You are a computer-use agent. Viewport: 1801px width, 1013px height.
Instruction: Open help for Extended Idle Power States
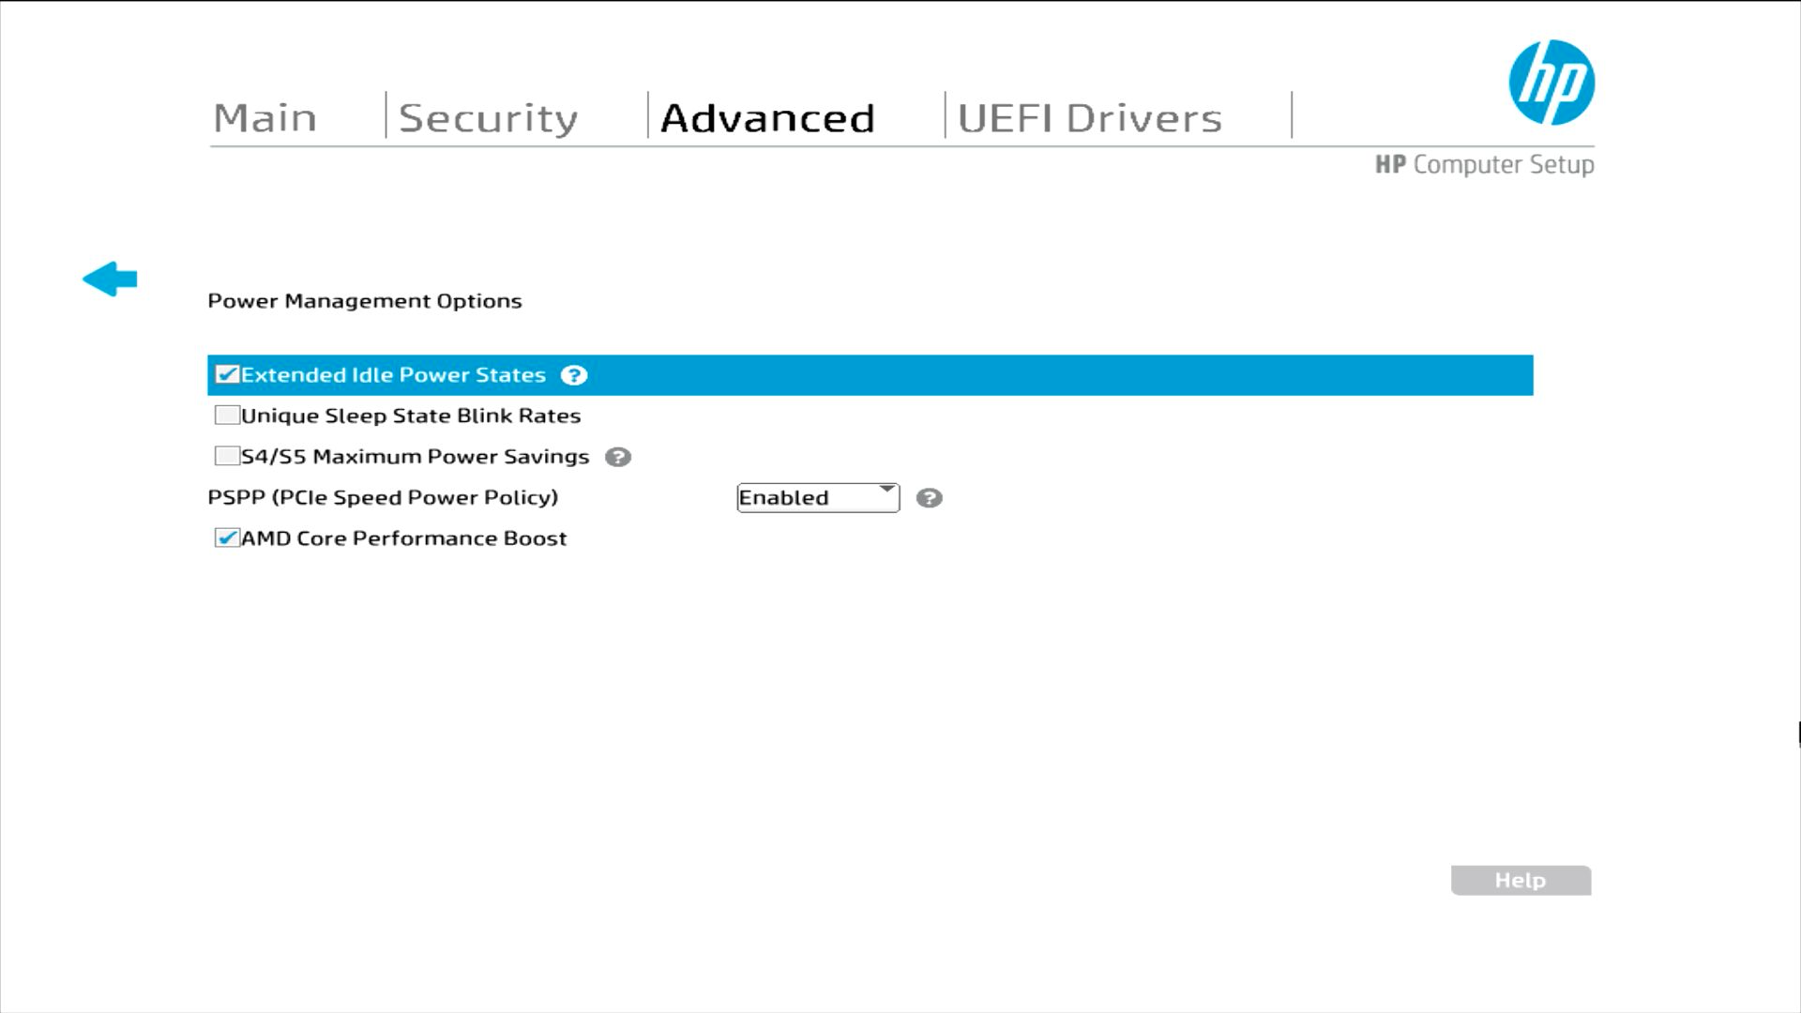pos(573,375)
